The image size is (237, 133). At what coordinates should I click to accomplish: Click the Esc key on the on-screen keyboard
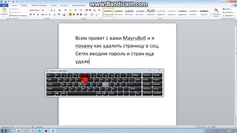[50, 75]
